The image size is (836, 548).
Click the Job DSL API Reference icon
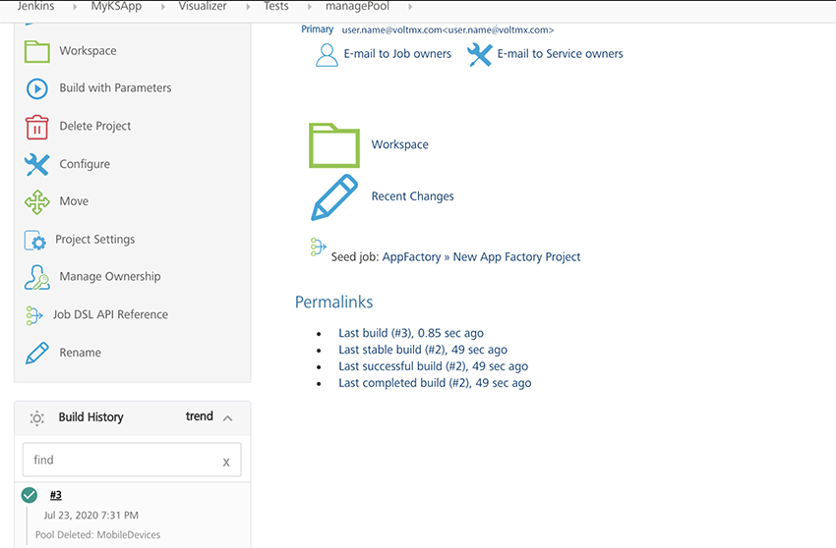pos(33,315)
